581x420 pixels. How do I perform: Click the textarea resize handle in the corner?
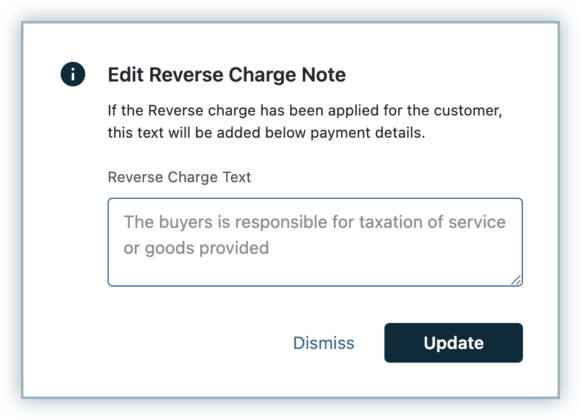click(x=516, y=280)
